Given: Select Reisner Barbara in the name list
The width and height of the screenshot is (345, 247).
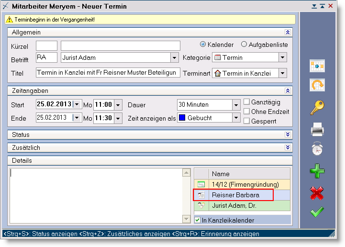Looking at the screenshot, I should pos(235,195).
